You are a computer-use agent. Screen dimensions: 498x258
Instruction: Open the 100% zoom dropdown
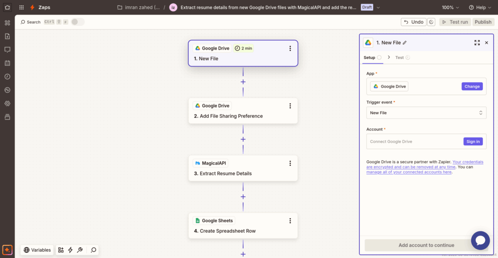[x=450, y=7]
